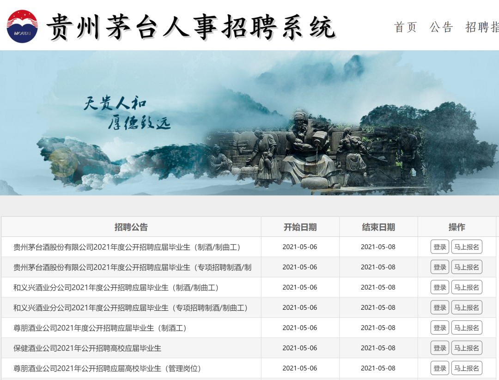Click 登录 for 和义兴 专项招聘制酒/制曲工 row

pos(440,308)
